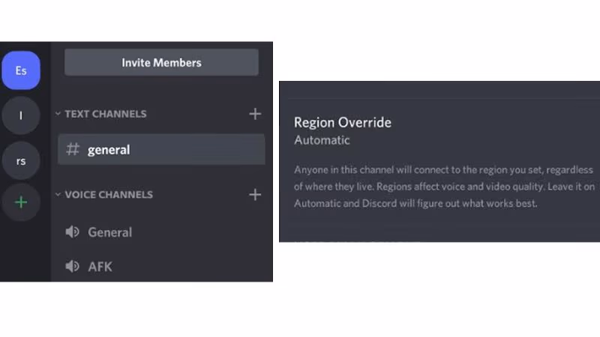
Task: Create a new text channel with plus icon
Action: coord(255,114)
